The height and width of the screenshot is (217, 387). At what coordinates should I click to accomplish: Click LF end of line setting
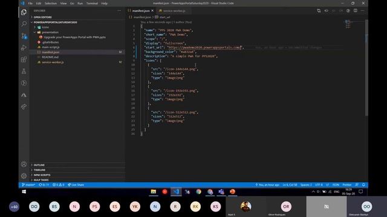328,185
